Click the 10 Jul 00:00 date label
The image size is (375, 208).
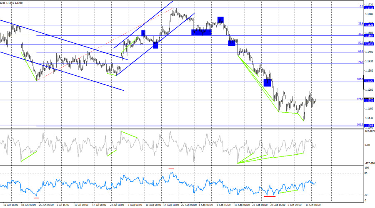(81, 205)
